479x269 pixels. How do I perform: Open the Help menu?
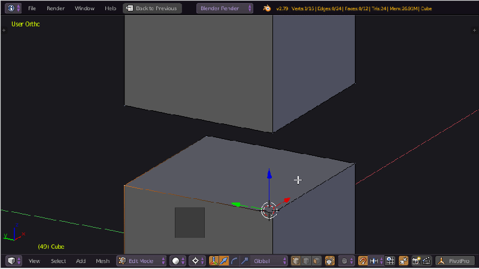click(110, 8)
